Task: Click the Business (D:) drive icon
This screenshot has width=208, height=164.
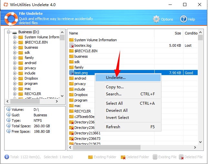Action: [15, 32]
